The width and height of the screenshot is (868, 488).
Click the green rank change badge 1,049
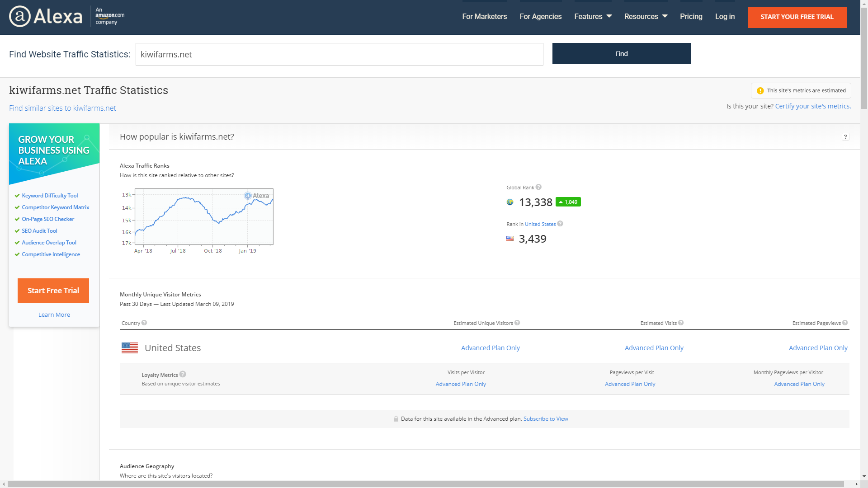[x=568, y=202]
